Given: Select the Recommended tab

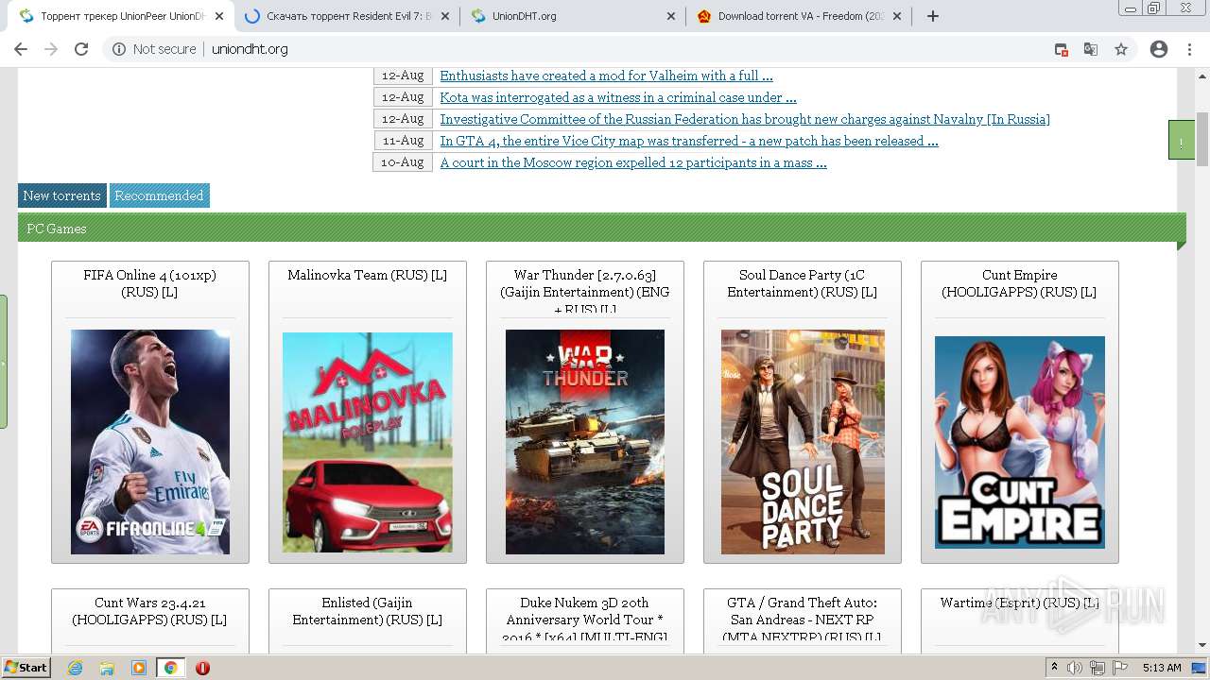Looking at the screenshot, I should pos(159,195).
